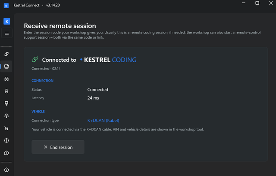Click the End session button
Image resolution: width=276 pixels, height=176 pixels.
tap(58, 147)
